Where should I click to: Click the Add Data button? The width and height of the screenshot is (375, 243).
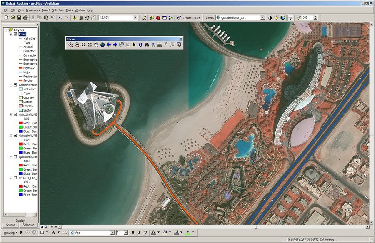click(x=75, y=17)
